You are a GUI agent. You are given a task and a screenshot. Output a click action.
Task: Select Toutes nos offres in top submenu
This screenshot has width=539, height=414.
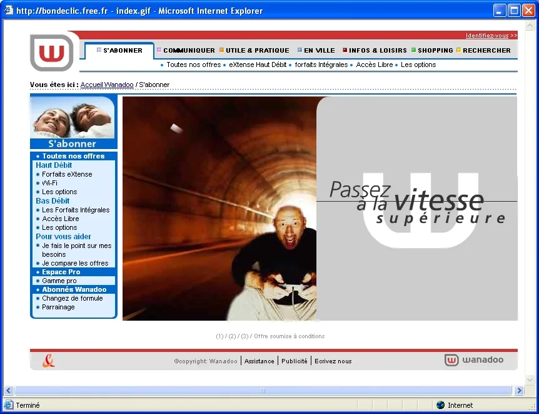pyautogui.click(x=194, y=65)
